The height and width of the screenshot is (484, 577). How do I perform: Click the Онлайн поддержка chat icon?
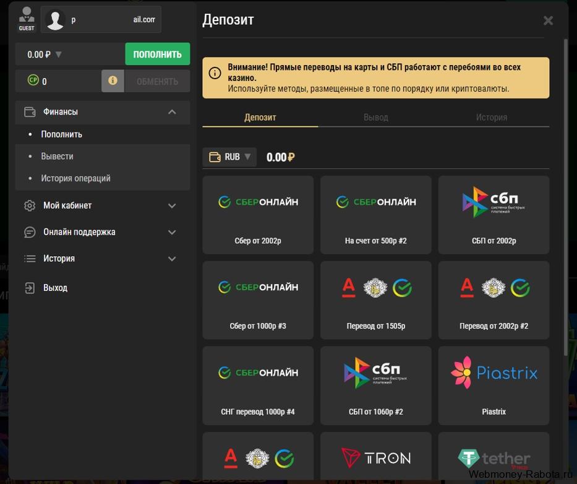[x=30, y=232]
